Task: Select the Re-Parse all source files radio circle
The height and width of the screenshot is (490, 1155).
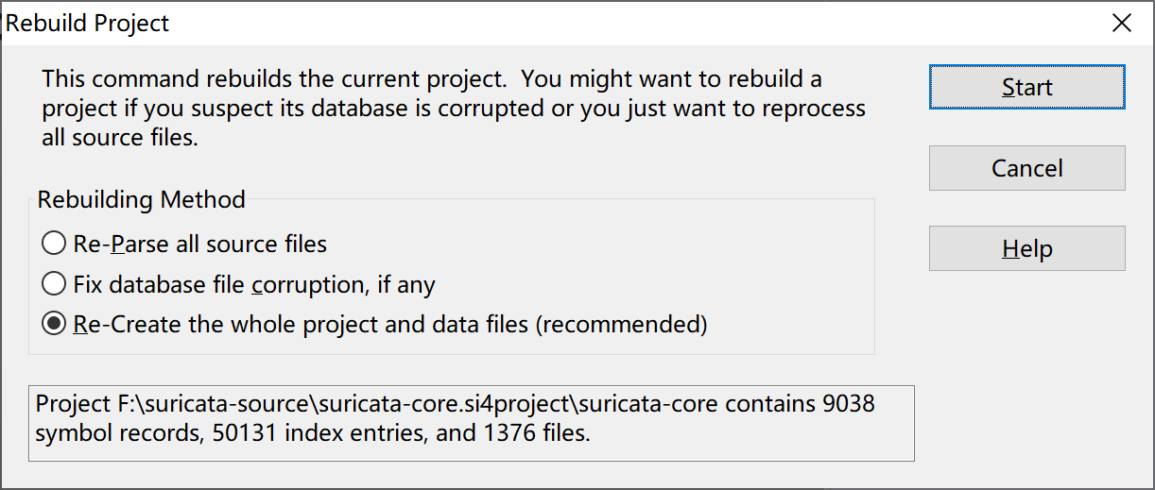Action: pos(54,245)
